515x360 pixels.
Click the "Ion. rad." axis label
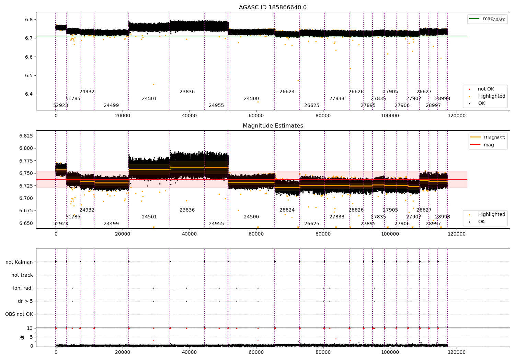pyautogui.click(x=23, y=288)
